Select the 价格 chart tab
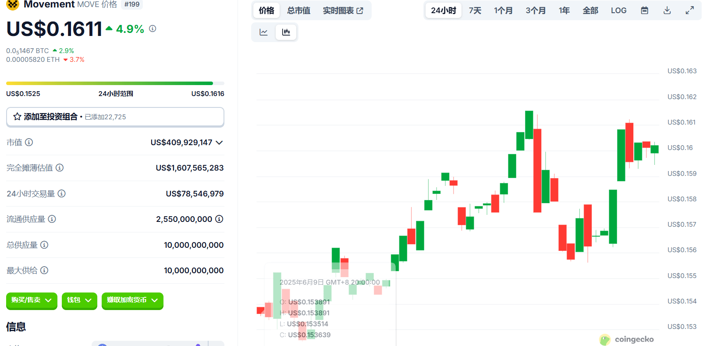 click(266, 11)
